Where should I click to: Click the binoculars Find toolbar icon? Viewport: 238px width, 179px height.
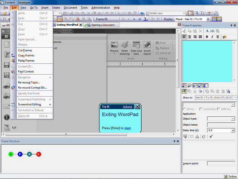click(129, 13)
